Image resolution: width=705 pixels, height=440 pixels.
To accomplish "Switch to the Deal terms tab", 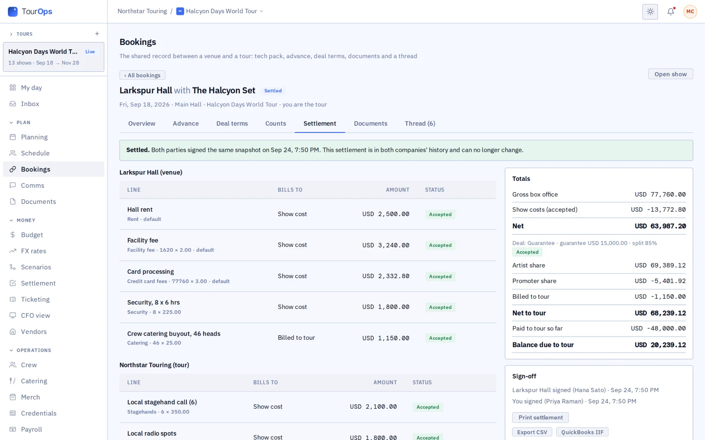I will (232, 124).
